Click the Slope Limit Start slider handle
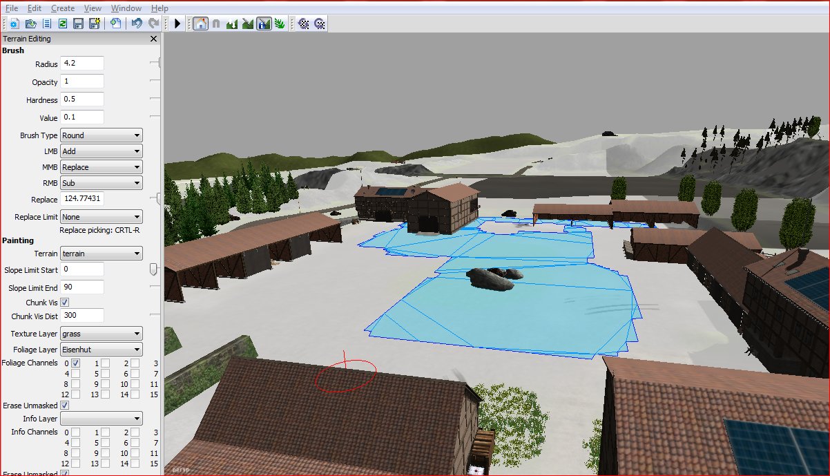The image size is (830, 476). click(153, 269)
